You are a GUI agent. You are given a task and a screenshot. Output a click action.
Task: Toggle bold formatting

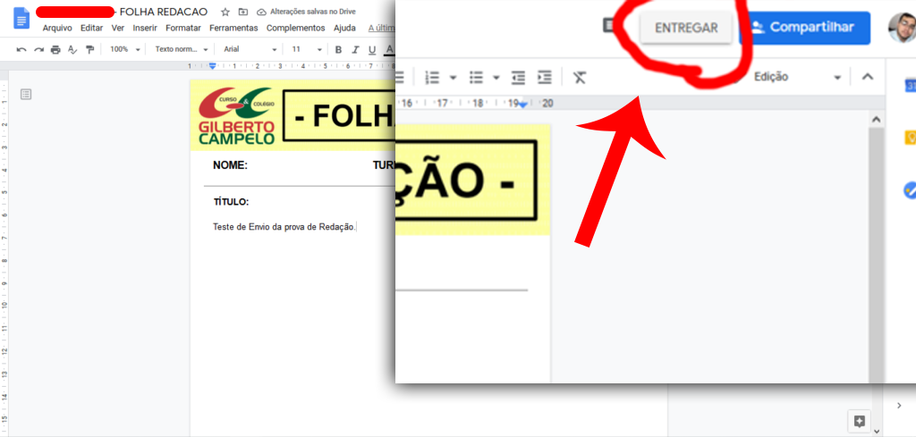point(338,49)
